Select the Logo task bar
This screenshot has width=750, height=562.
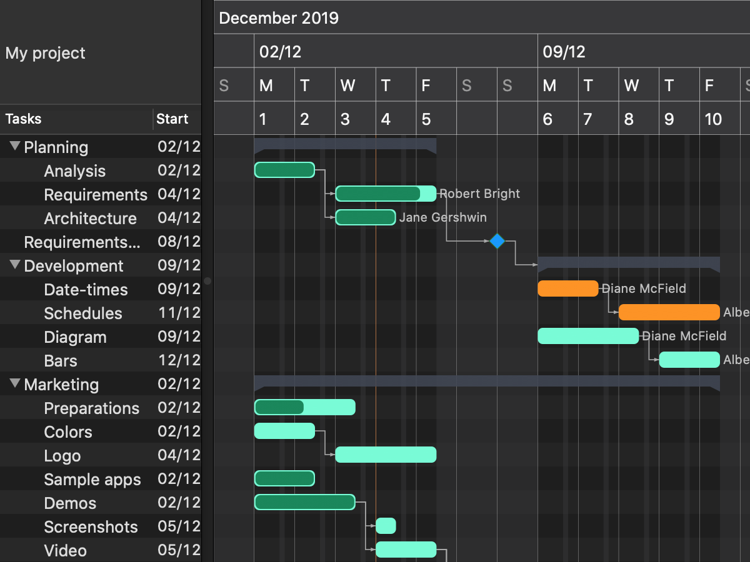[x=386, y=455]
